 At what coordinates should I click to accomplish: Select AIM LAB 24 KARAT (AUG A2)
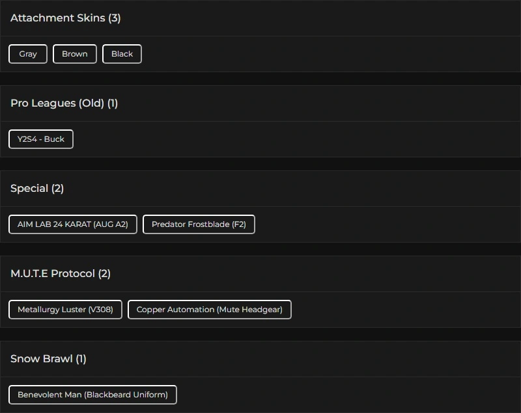pyautogui.click(x=73, y=224)
